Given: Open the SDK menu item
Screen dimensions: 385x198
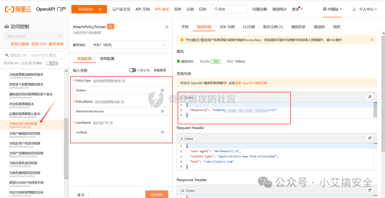Looking at the screenshot, I should pos(178,9).
